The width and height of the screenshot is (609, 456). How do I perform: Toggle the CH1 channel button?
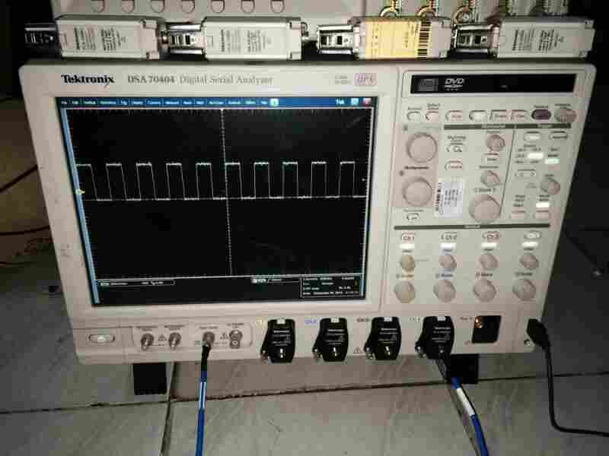tap(407, 238)
